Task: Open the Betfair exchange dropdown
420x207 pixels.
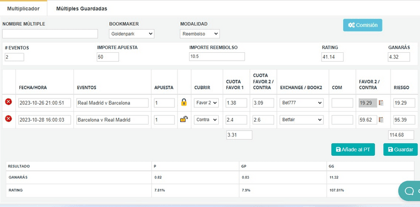Action: [x=302, y=120]
